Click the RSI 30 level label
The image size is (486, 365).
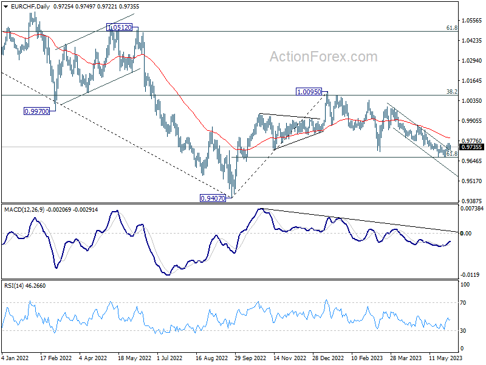pyautogui.click(x=463, y=331)
